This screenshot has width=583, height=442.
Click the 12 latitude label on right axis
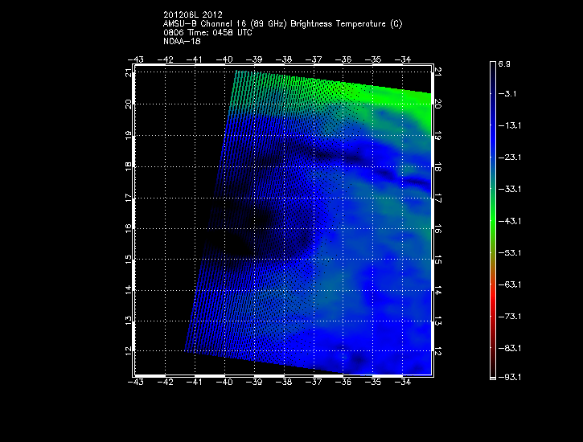439,352
